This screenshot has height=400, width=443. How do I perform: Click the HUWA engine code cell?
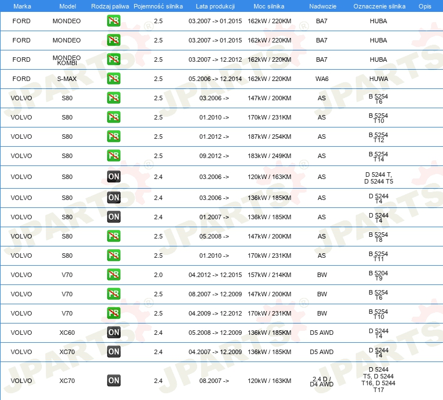(x=378, y=79)
